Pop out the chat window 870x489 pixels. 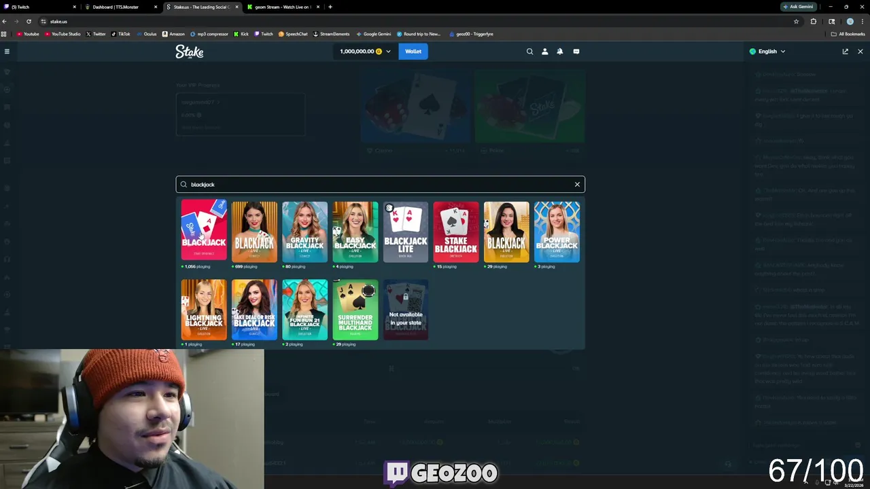[x=845, y=52]
